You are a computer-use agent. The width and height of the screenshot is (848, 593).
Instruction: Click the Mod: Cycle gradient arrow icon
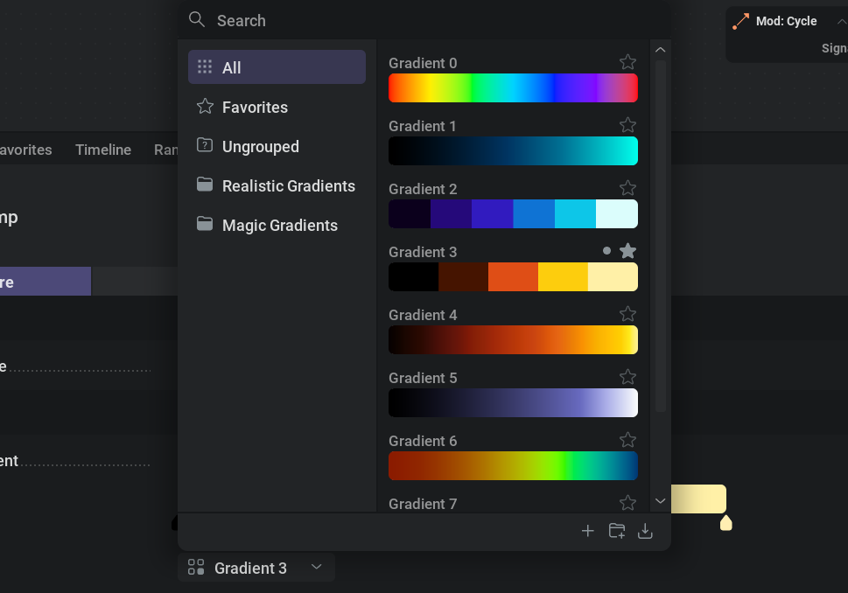coord(742,19)
